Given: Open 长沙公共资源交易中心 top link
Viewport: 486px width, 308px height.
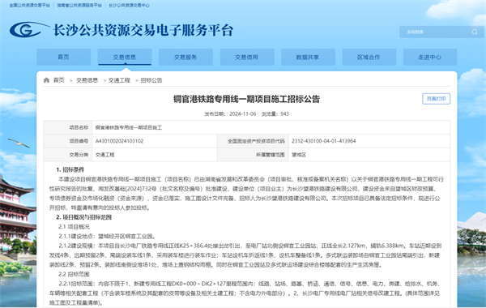Looking at the screenshot, I should [129, 6].
